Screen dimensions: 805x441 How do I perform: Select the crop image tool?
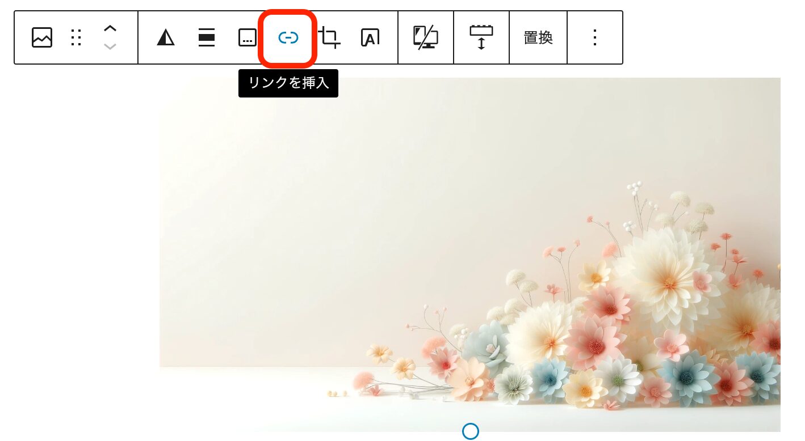329,38
